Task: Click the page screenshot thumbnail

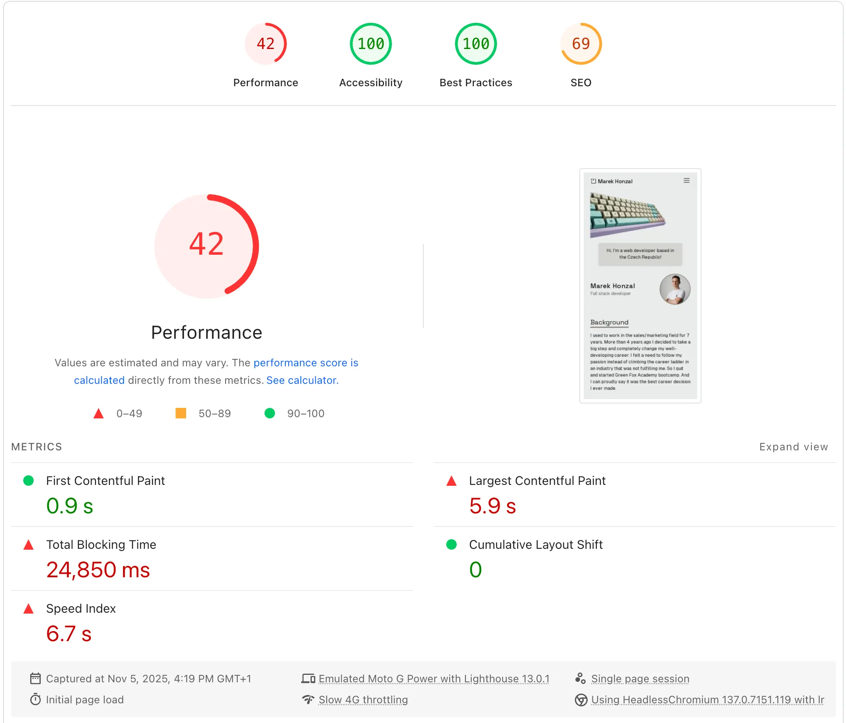Action: click(640, 286)
